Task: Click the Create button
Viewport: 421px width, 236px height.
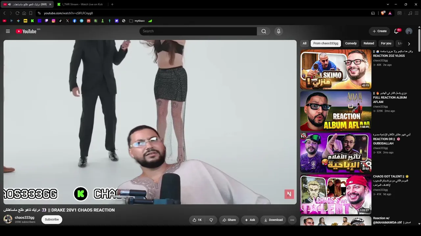Action: (x=380, y=31)
